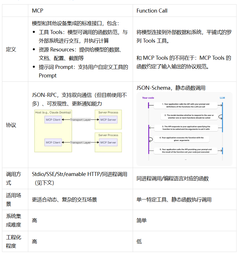Click 高 in the 系统集成难度 row

point(35,220)
